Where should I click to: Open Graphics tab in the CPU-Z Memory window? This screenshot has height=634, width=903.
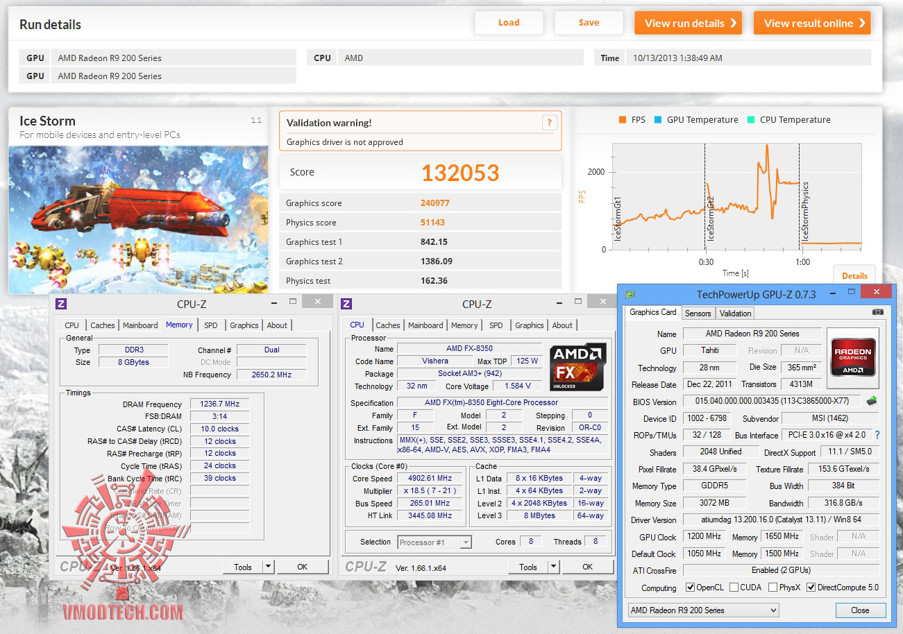[244, 325]
